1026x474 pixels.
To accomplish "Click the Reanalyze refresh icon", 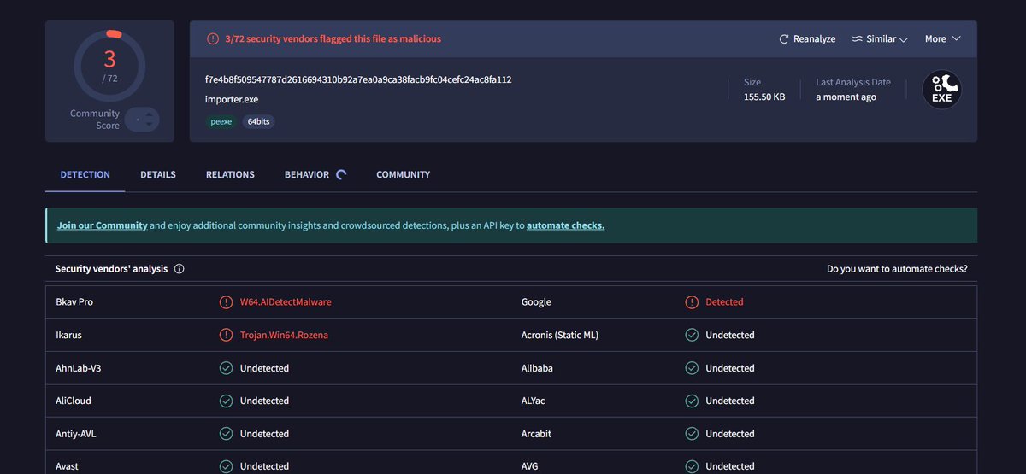I will pyautogui.click(x=783, y=39).
